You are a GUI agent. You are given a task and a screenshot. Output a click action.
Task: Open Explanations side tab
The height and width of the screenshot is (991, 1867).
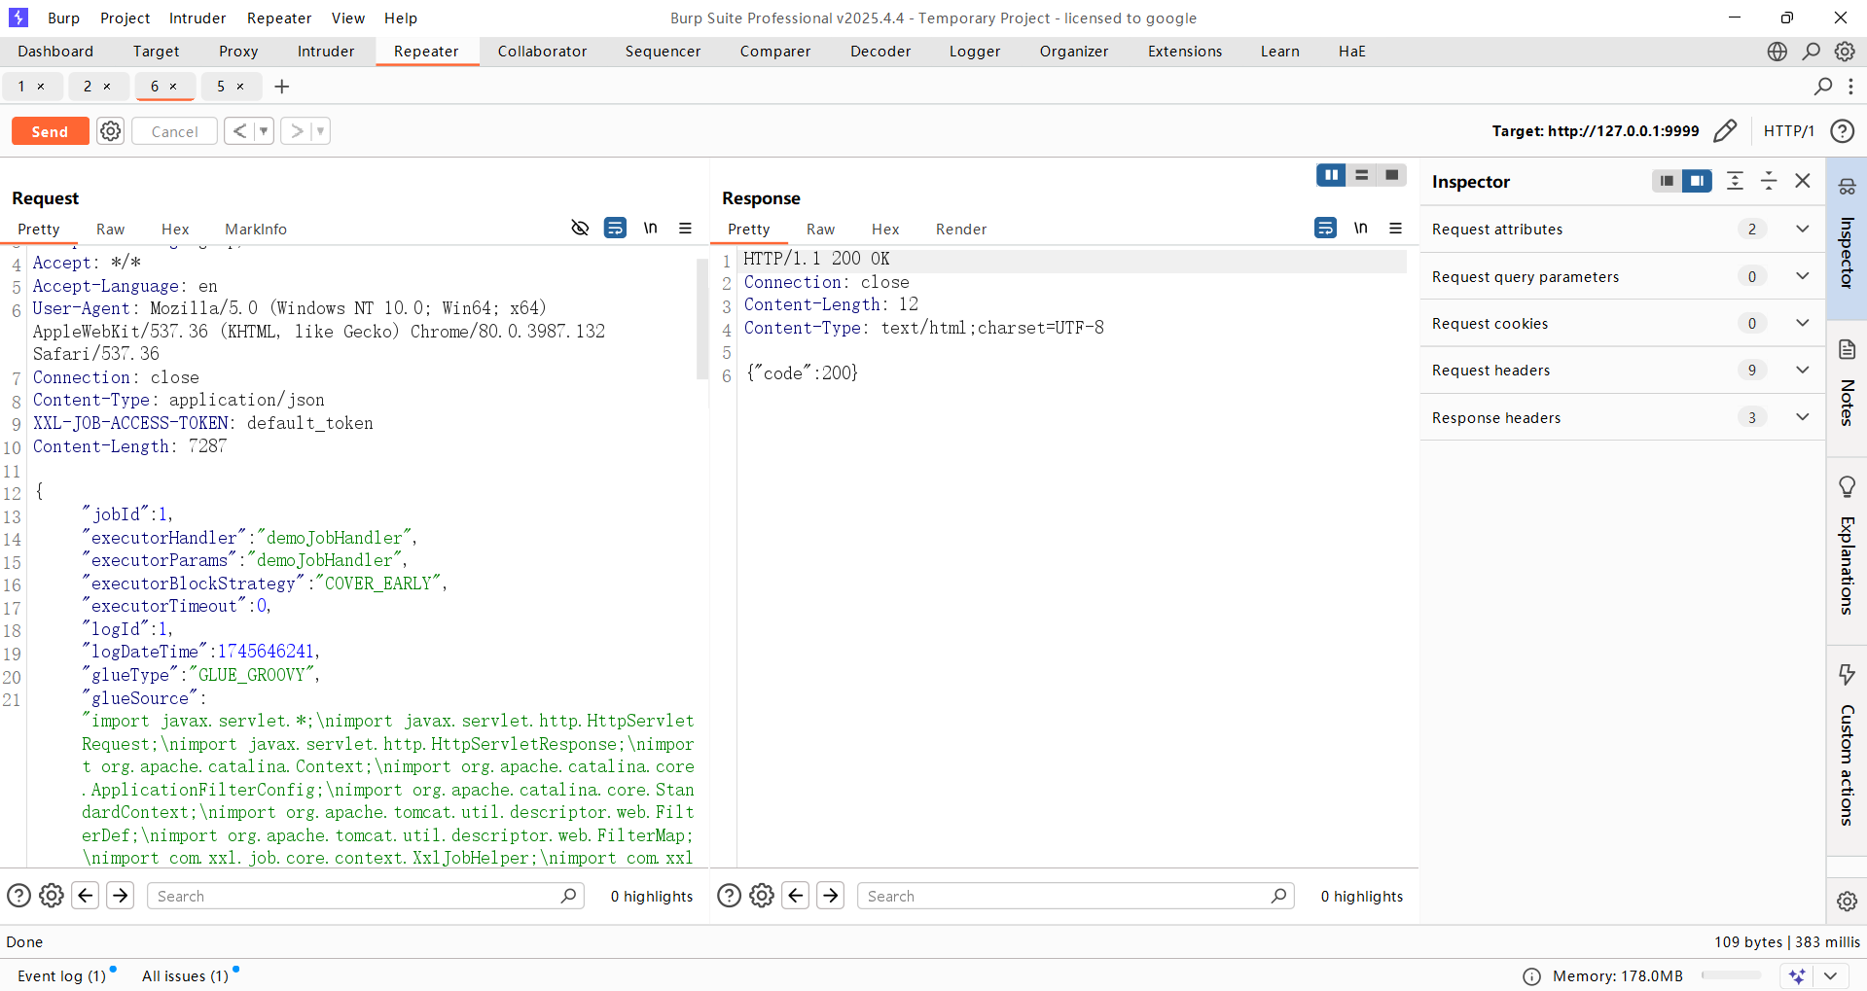(x=1847, y=549)
